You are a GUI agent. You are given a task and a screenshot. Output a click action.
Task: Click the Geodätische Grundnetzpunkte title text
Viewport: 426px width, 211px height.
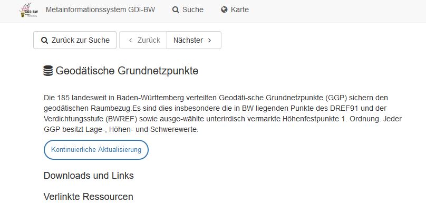coord(127,71)
